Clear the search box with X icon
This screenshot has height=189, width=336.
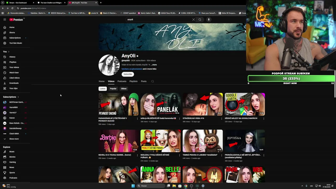[193, 19]
